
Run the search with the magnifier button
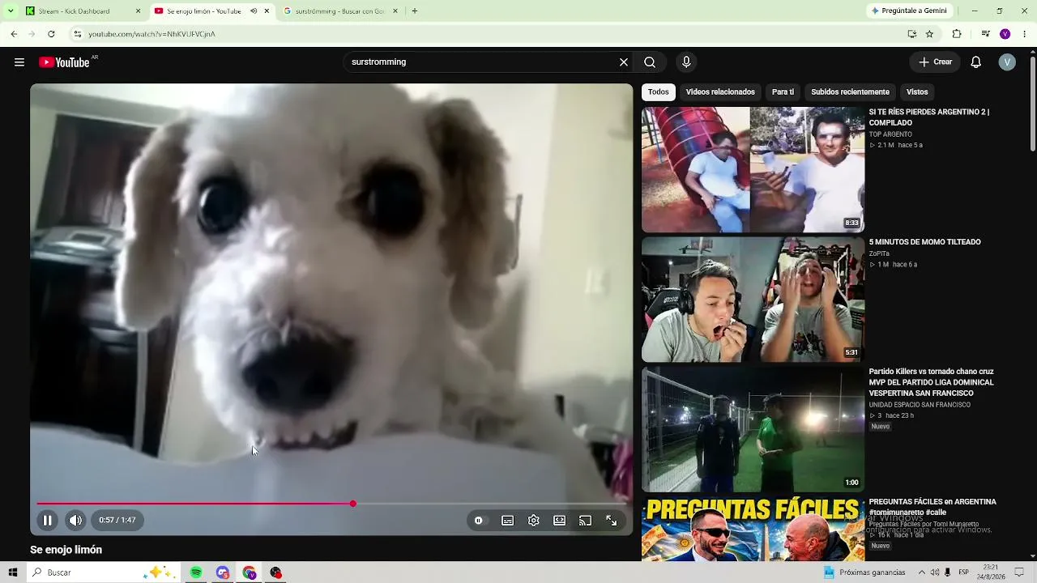(x=650, y=62)
